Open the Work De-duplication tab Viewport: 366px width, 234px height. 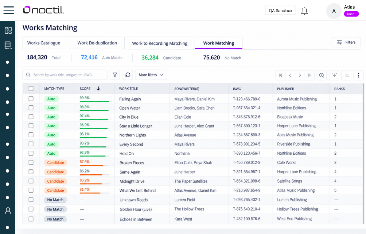click(97, 43)
